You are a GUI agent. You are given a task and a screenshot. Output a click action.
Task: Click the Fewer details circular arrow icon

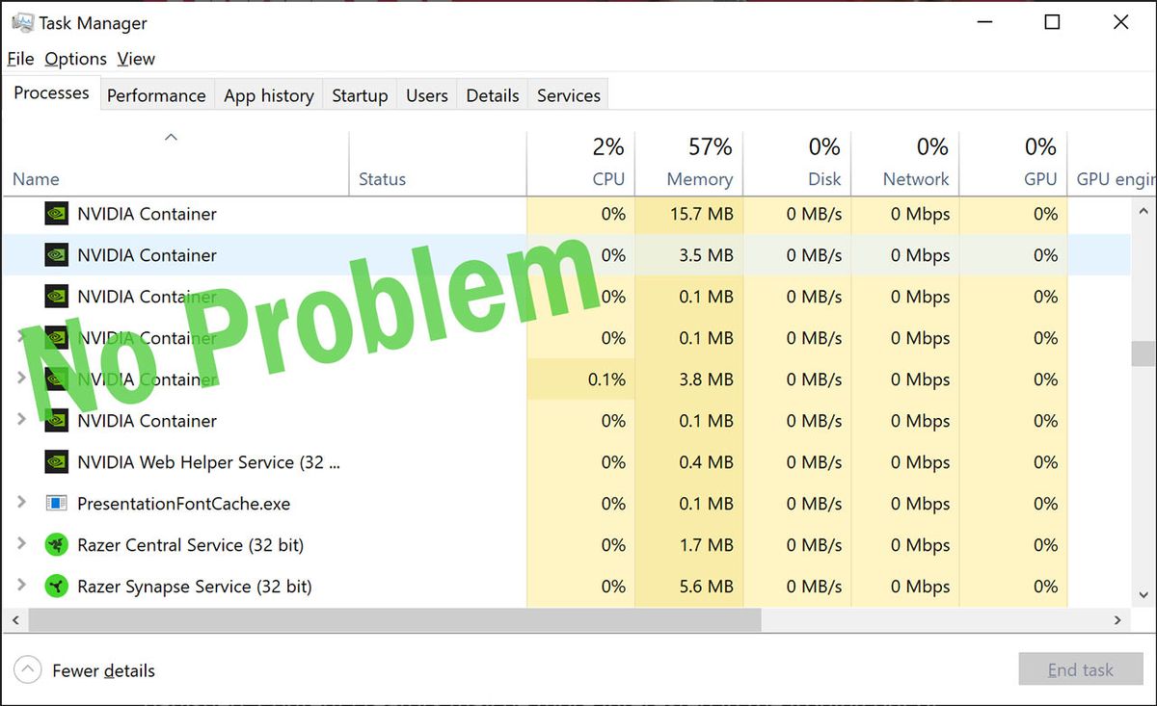[x=28, y=669]
